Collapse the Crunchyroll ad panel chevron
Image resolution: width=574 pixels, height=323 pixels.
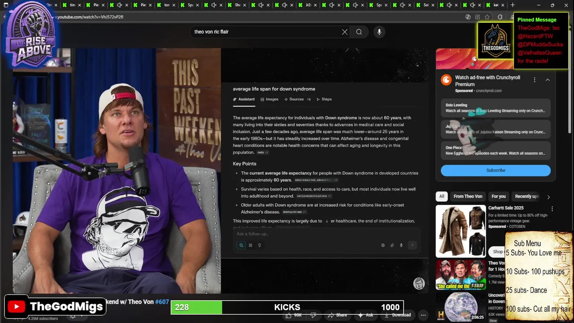click(548, 80)
